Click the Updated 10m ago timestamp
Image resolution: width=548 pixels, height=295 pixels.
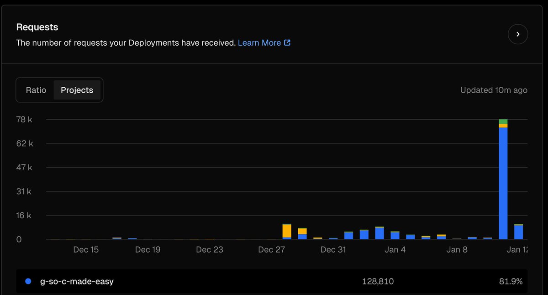(494, 90)
